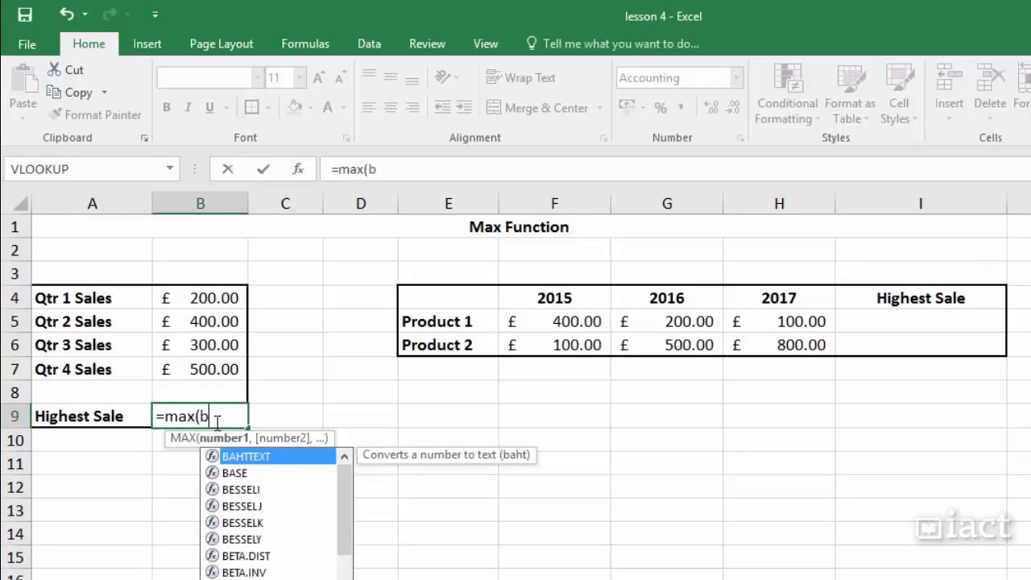Toggle Italic formatting

click(x=188, y=108)
